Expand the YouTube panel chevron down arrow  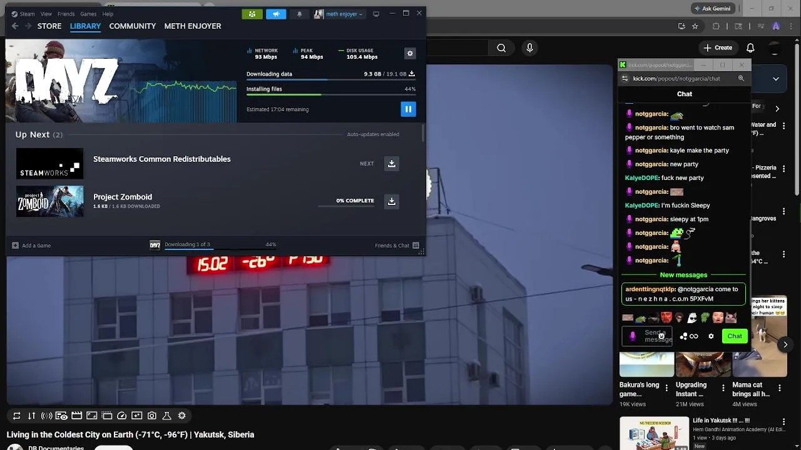pyautogui.click(x=776, y=79)
